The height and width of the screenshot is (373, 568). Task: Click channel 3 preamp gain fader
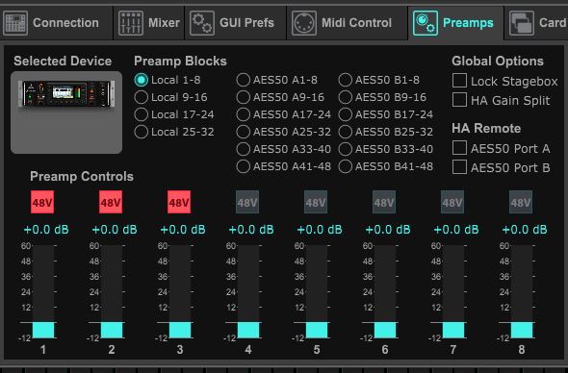coord(180,291)
